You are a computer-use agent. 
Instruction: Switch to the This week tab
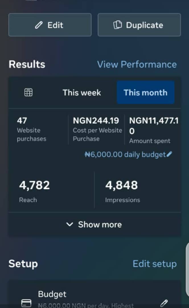click(x=82, y=92)
